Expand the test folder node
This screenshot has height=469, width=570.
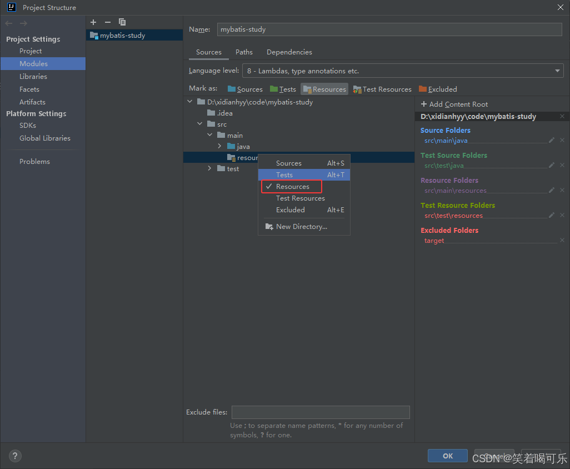click(x=209, y=168)
